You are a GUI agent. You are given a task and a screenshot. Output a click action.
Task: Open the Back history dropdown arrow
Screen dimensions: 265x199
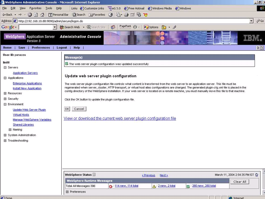15,15
